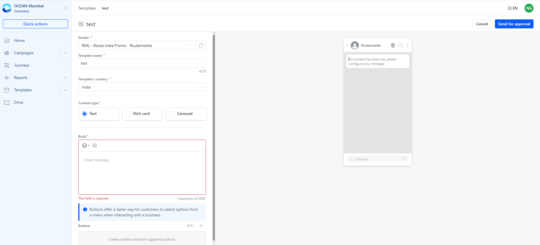Click the test breadcrumb entry
Image resolution: width=540 pixels, height=245 pixels.
(x=105, y=8)
